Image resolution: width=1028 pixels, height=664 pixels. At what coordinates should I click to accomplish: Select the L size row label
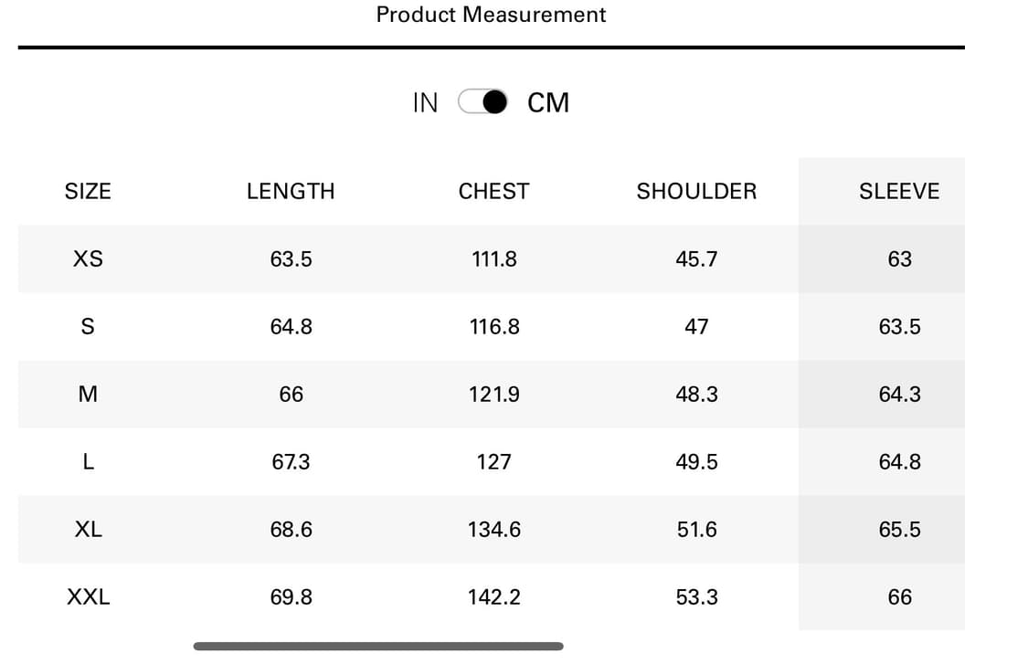click(x=88, y=461)
